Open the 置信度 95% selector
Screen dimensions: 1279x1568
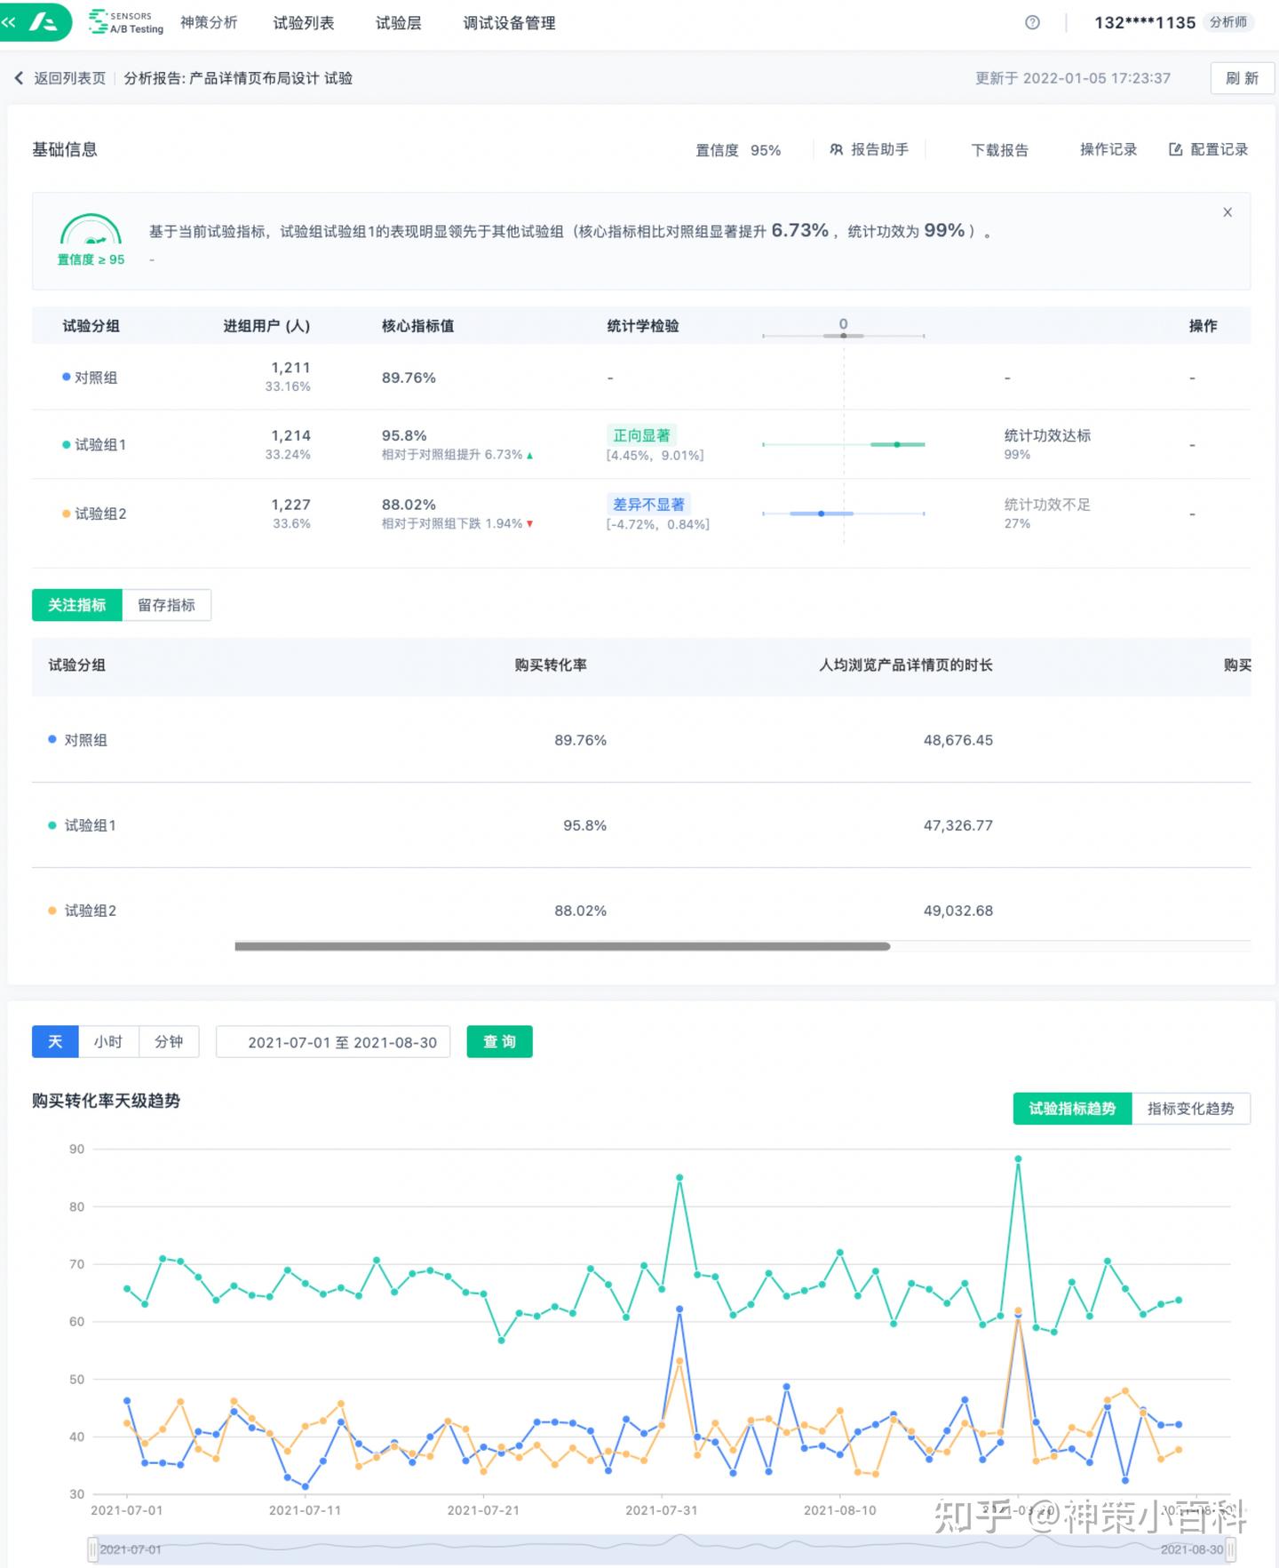738,150
